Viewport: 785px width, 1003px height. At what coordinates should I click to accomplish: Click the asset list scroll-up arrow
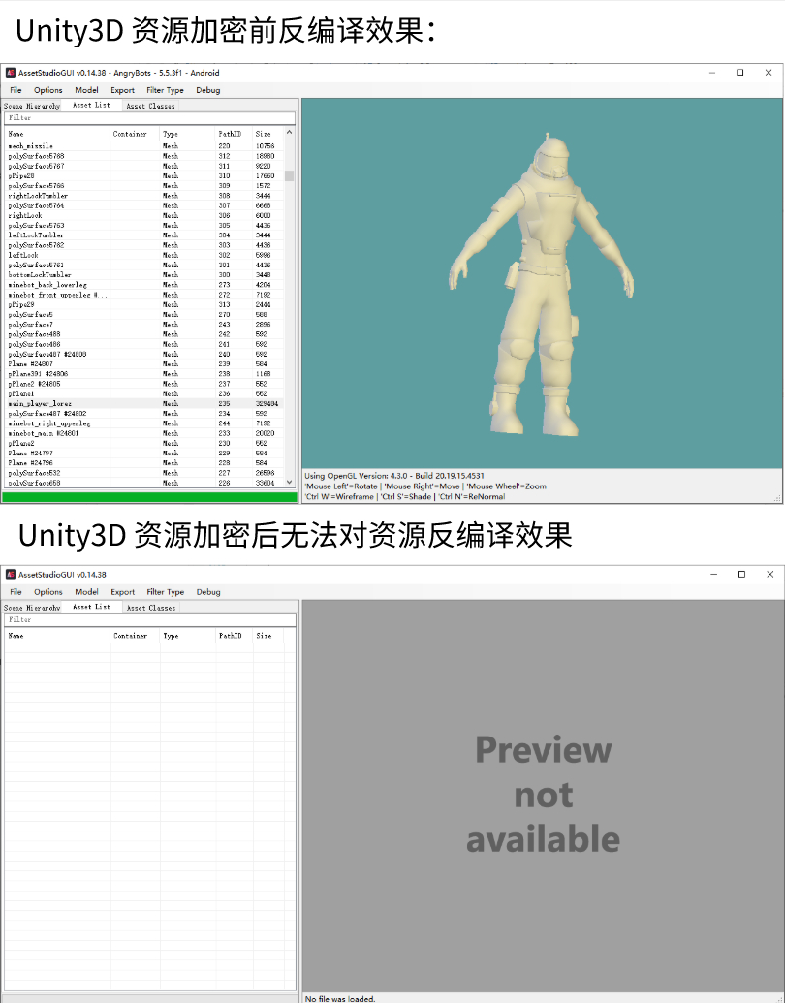(289, 133)
